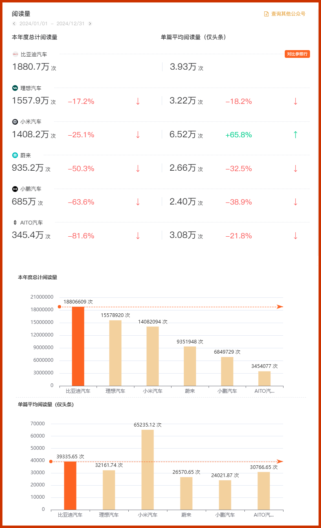This screenshot has height=528, width=321.
Task: Click the AITO bar labeled 3454077
Action: pyautogui.click(x=264, y=378)
